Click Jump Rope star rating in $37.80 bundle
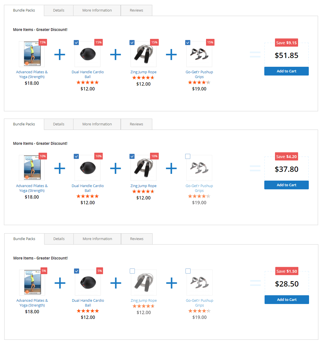Image resolution: width=322 pixels, height=344 pixels. tap(143, 192)
